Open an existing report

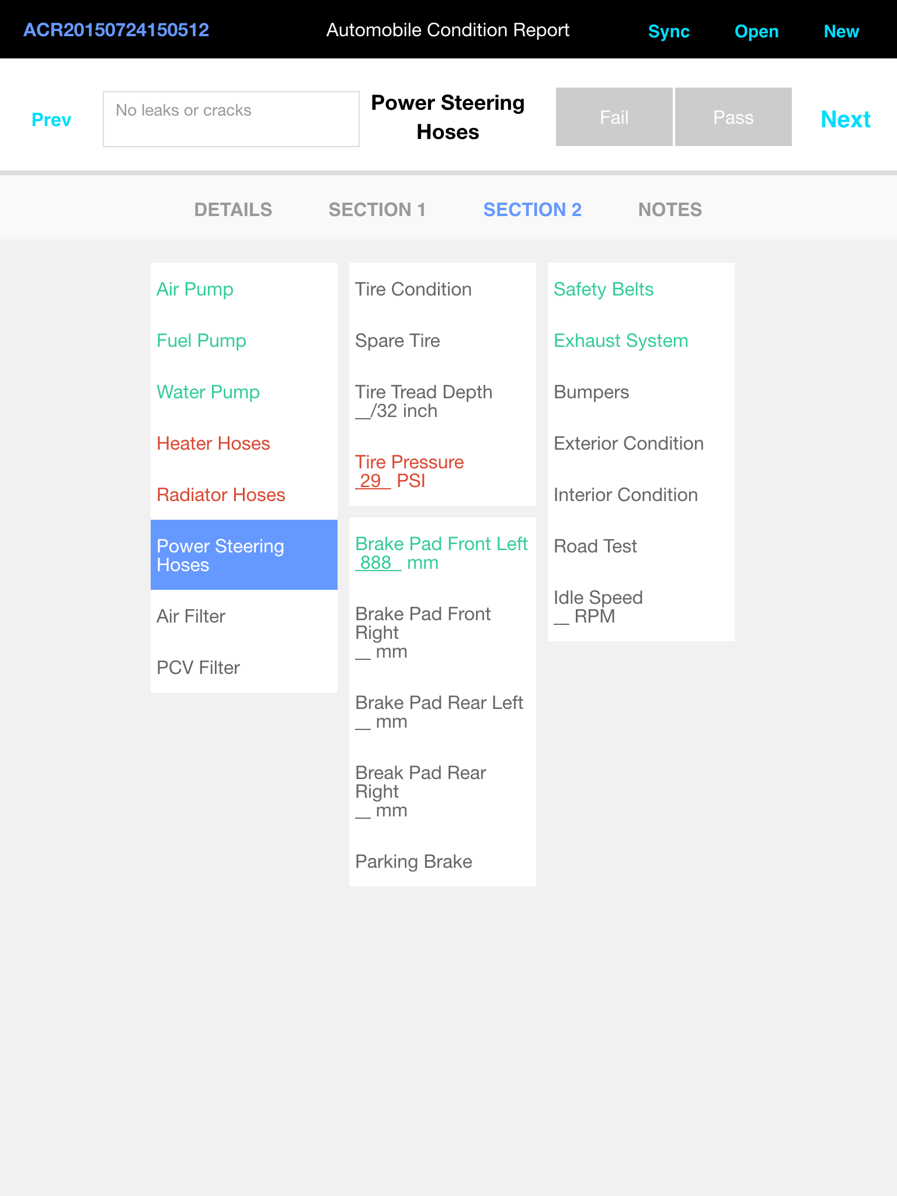click(756, 31)
